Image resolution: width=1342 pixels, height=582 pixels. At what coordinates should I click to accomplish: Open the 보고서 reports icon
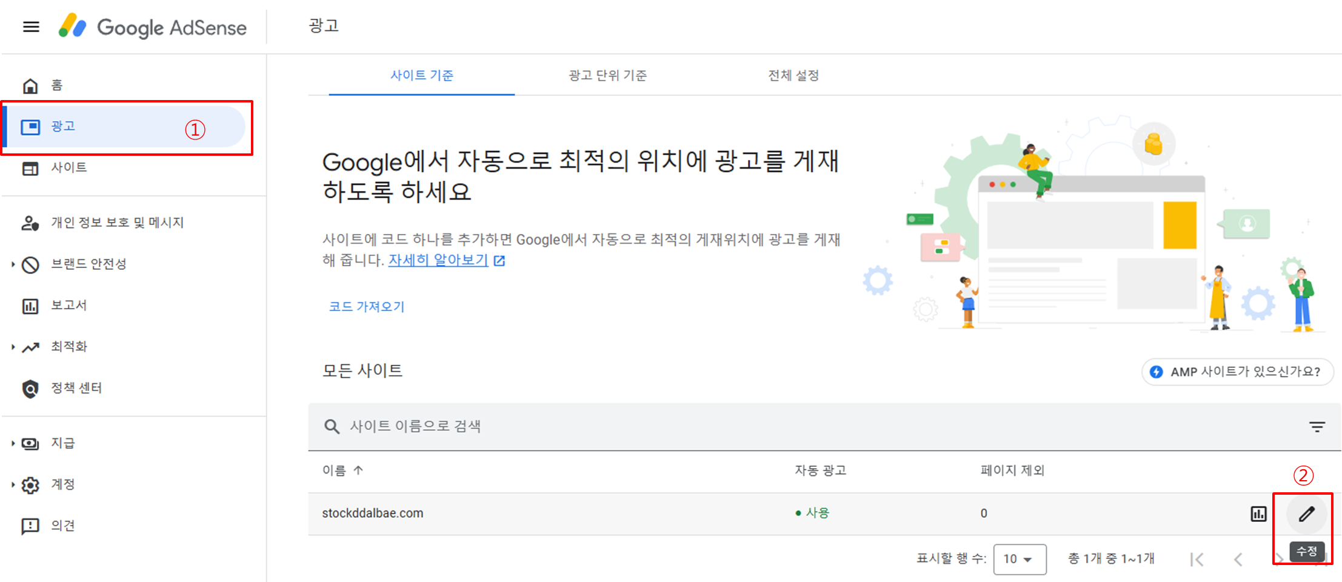[30, 305]
